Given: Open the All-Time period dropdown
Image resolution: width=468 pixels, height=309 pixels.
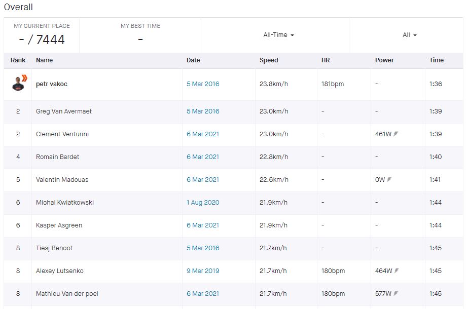Looking at the screenshot, I should pyautogui.click(x=278, y=35).
